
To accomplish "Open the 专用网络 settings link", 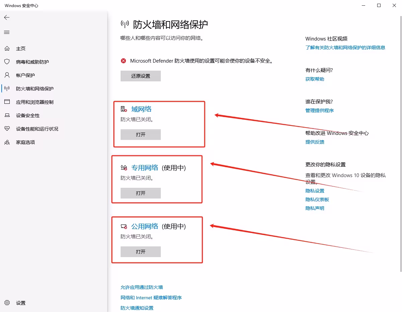I will (144, 168).
